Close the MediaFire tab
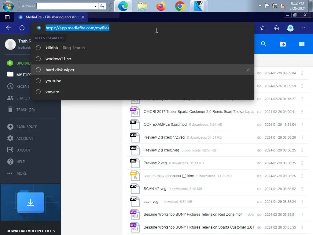The image size is (313, 235). pyautogui.click(x=83, y=17)
